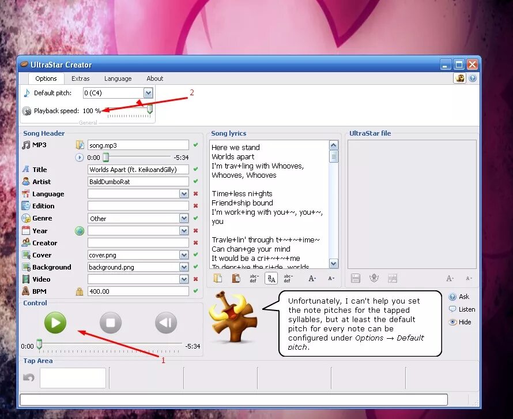Click the Default pitch note icon
The image size is (513, 419).
point(27,93)
